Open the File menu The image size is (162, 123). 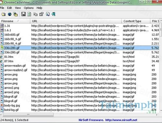(x=2, y=8)
